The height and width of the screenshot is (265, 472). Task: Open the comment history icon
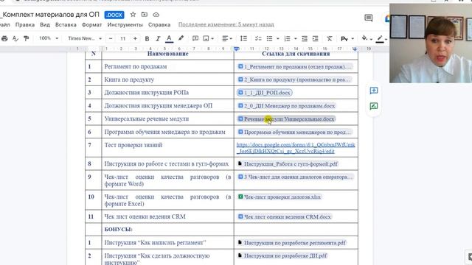click(x=369, y=18)
